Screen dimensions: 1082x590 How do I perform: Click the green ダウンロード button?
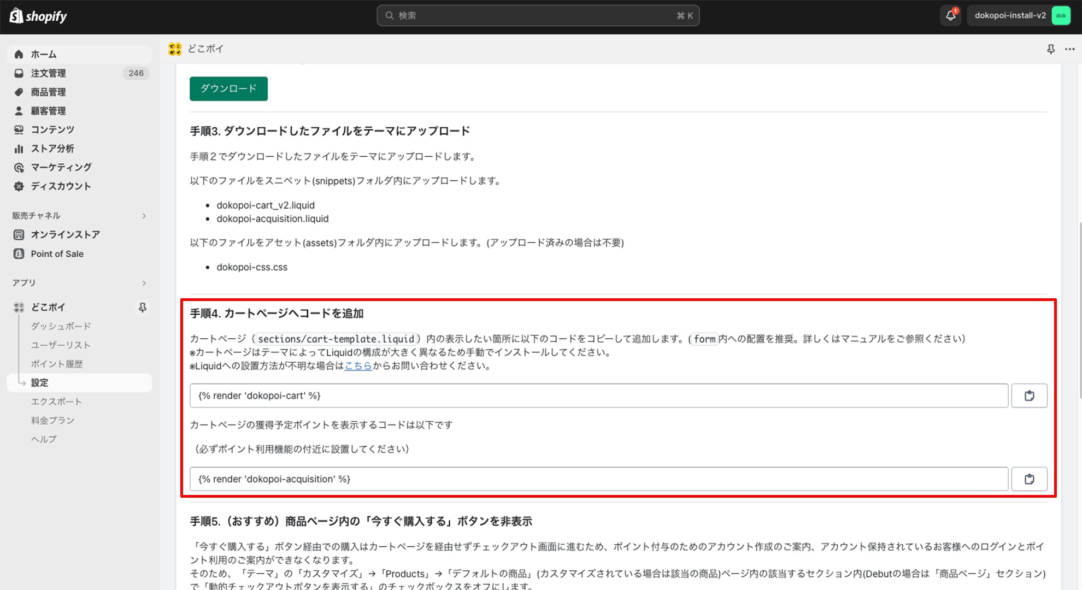(228, 88)
